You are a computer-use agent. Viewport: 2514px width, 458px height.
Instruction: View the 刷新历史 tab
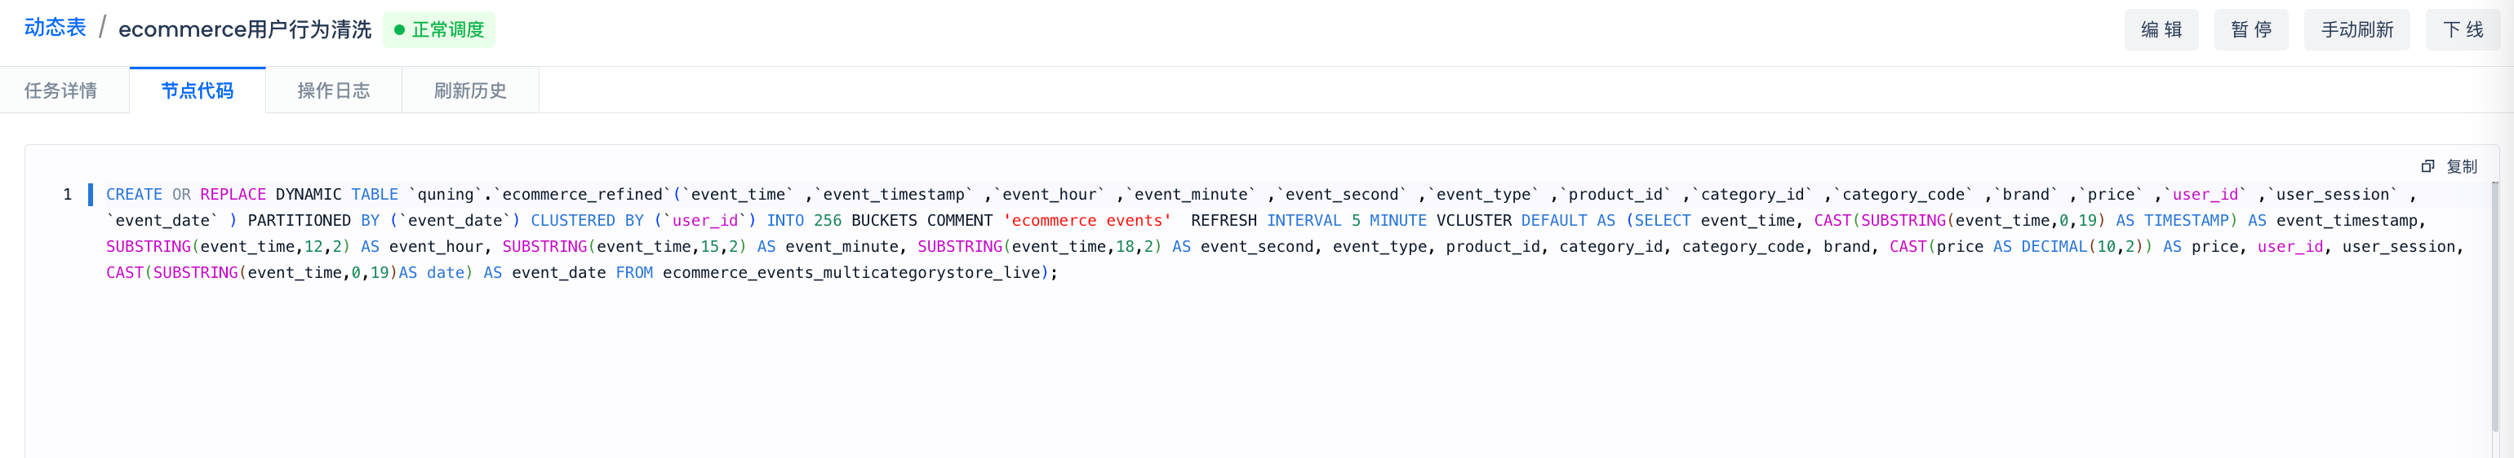pyautogui.click(x=470, y=90)
